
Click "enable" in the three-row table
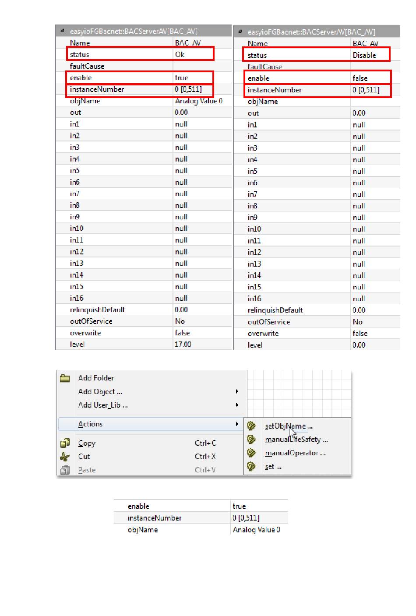point(138,506)
